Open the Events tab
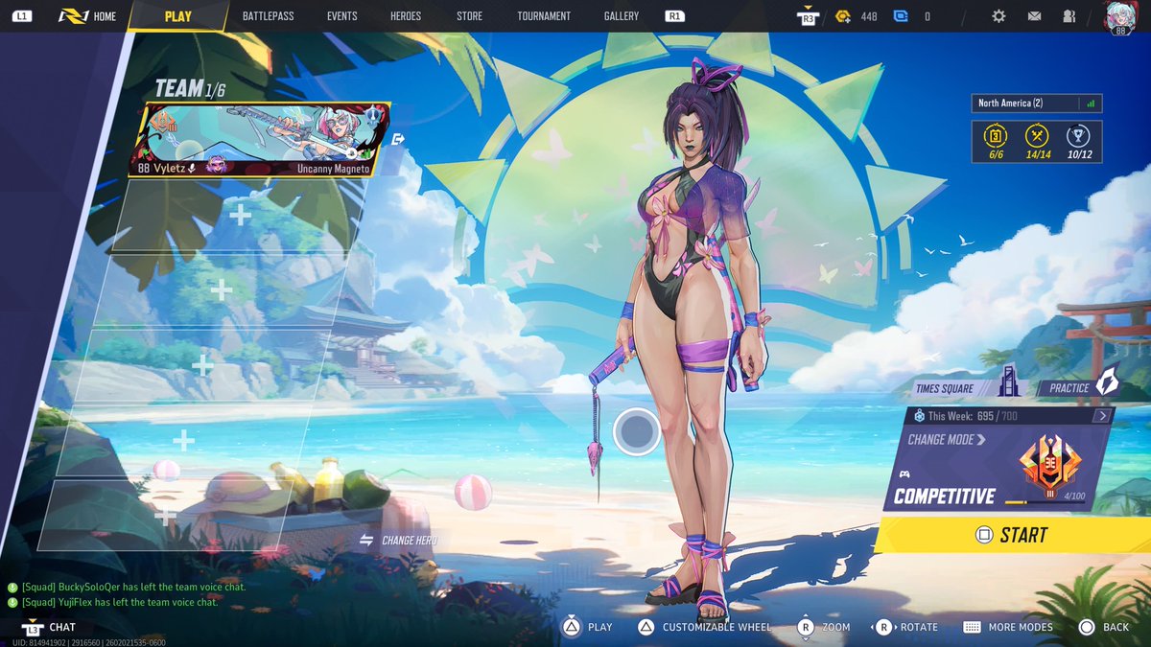The width and height of the screenshot is (1151, 647). pos(341,16)
